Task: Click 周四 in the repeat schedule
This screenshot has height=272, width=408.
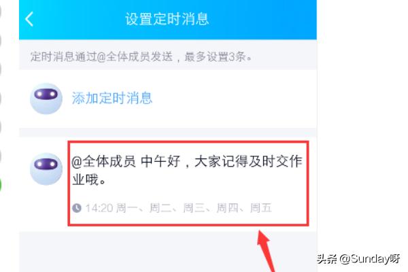Action: [227, 208]
